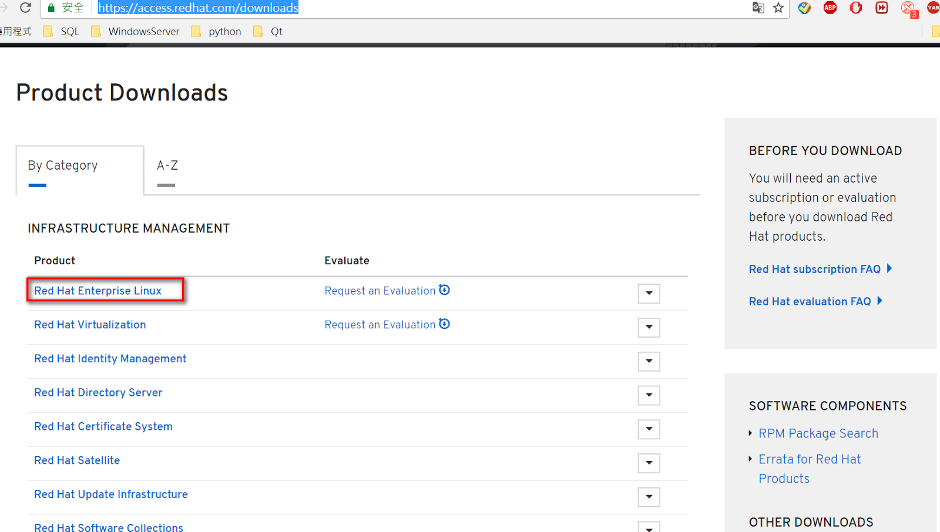Open the Red Hat Directory Server link
The height and width of the screenshot is (532, 940).
(x=98, y=393)
